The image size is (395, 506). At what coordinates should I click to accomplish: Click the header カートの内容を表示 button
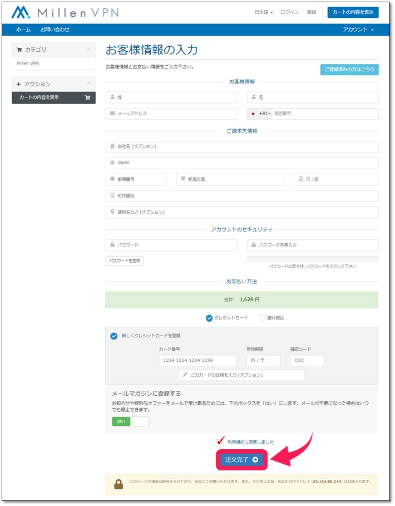coord(353,12)
